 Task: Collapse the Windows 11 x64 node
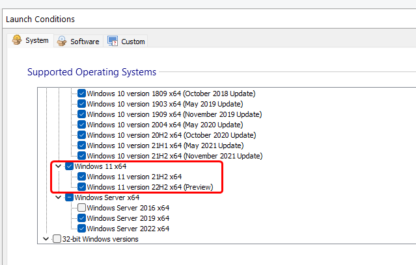(x=59, y=166)
